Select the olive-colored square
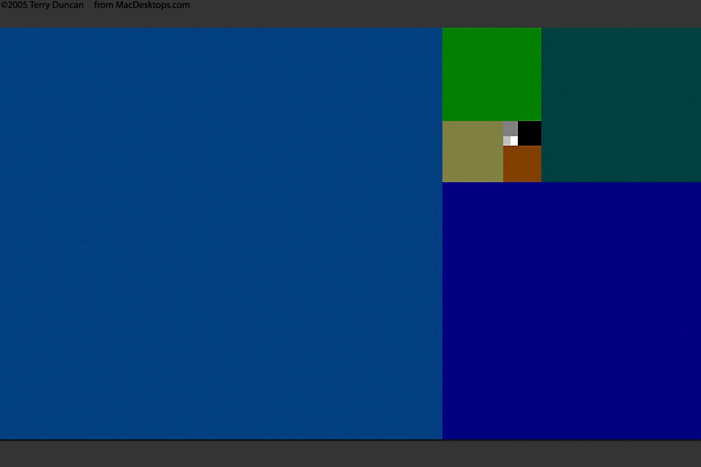The height and width of the screenshot is (467, 701). [x=473, y=151]
